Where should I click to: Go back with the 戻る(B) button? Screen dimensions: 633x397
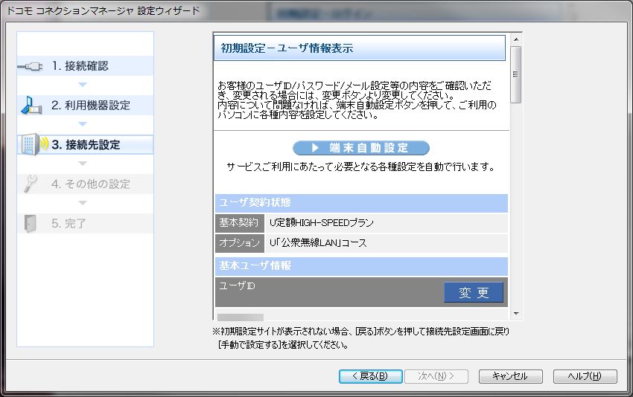coord(370,376)
